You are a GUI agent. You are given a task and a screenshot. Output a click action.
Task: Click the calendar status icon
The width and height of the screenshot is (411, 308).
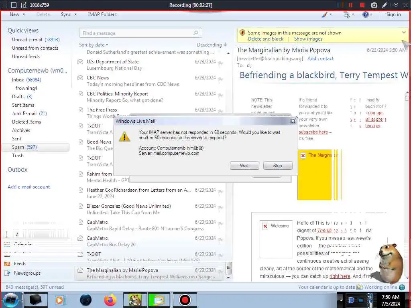coord(359,287)
